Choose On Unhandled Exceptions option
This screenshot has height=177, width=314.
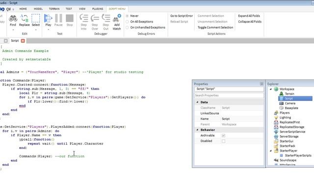pyautogui.click(x=127, y=28)
